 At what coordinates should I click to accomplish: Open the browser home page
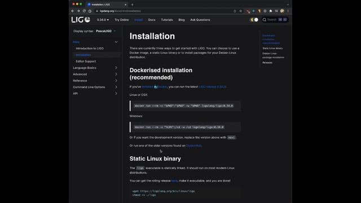click(x=90, y=11)
